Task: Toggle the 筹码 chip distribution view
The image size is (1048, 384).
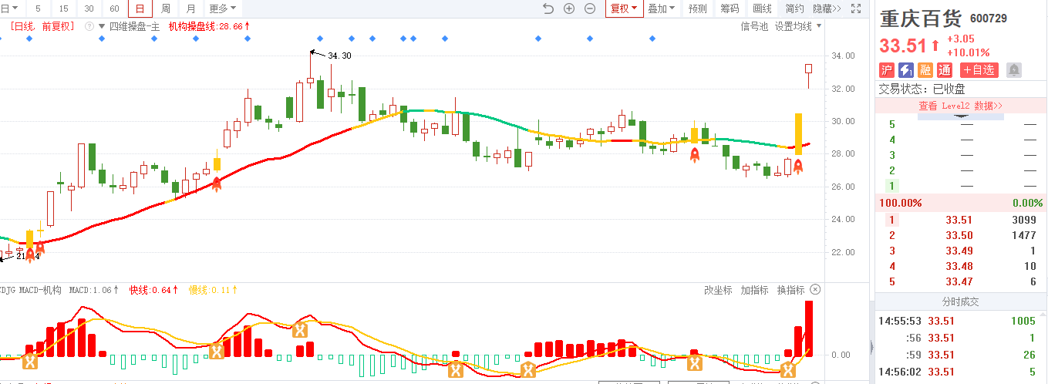Action: [x=730, y=8]
